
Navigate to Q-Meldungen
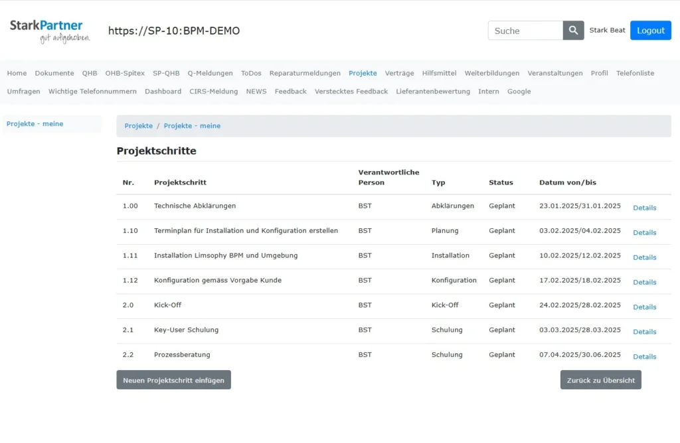(x=211, y=73)
